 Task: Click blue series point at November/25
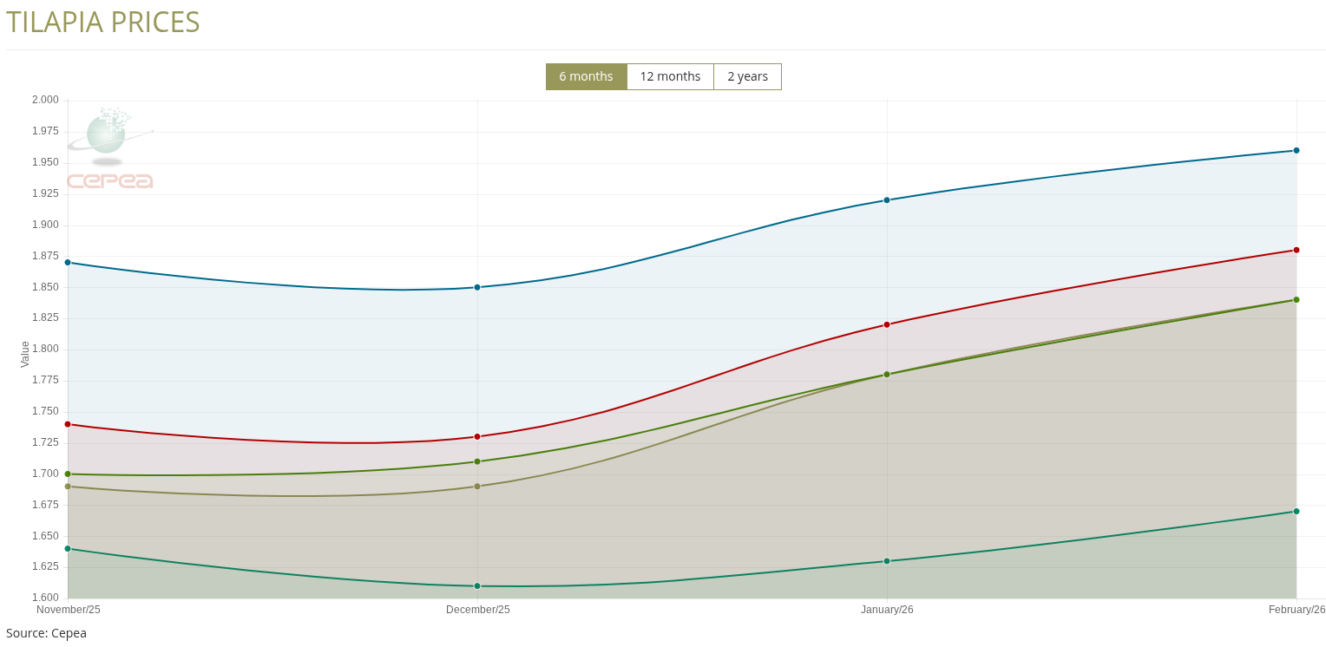[68, 262]
